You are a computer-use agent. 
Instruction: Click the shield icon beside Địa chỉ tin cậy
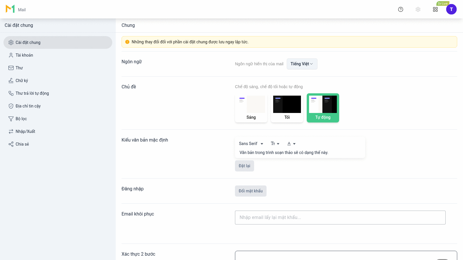pos(11,106)
